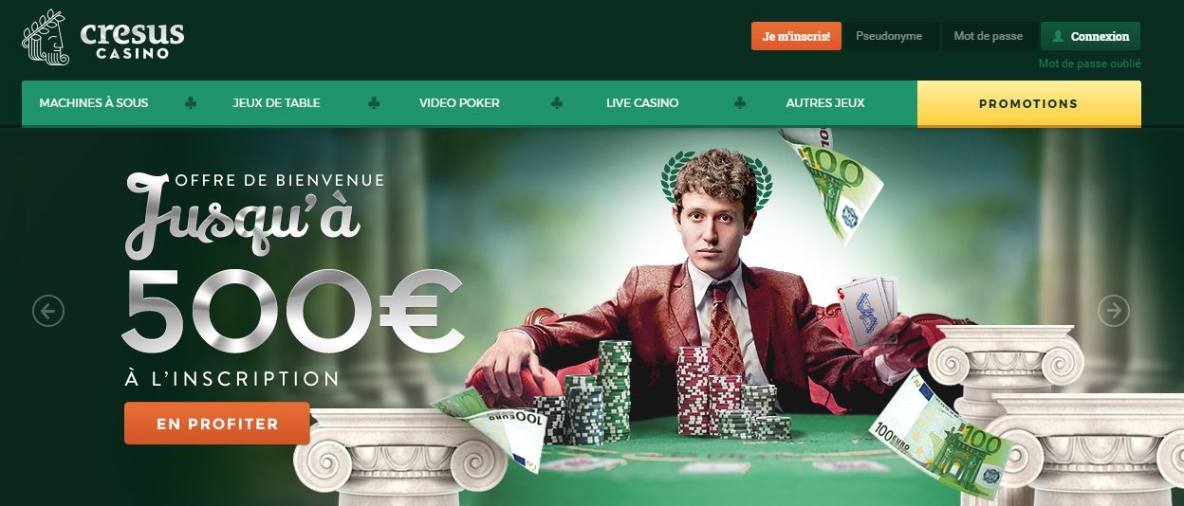1184x506 pixels.
Task: Open Autres jeux menu item
Action: pyautogui.click(x=825, y=103)
